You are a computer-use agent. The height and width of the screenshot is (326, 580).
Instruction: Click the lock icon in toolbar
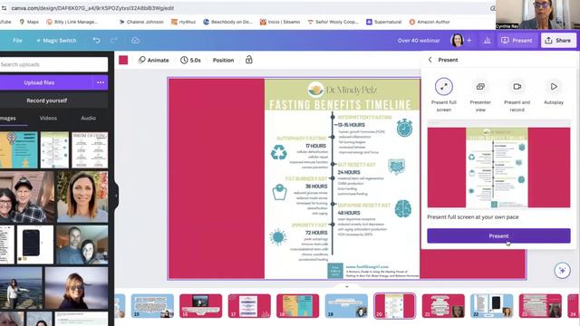[x=249, y=60]
